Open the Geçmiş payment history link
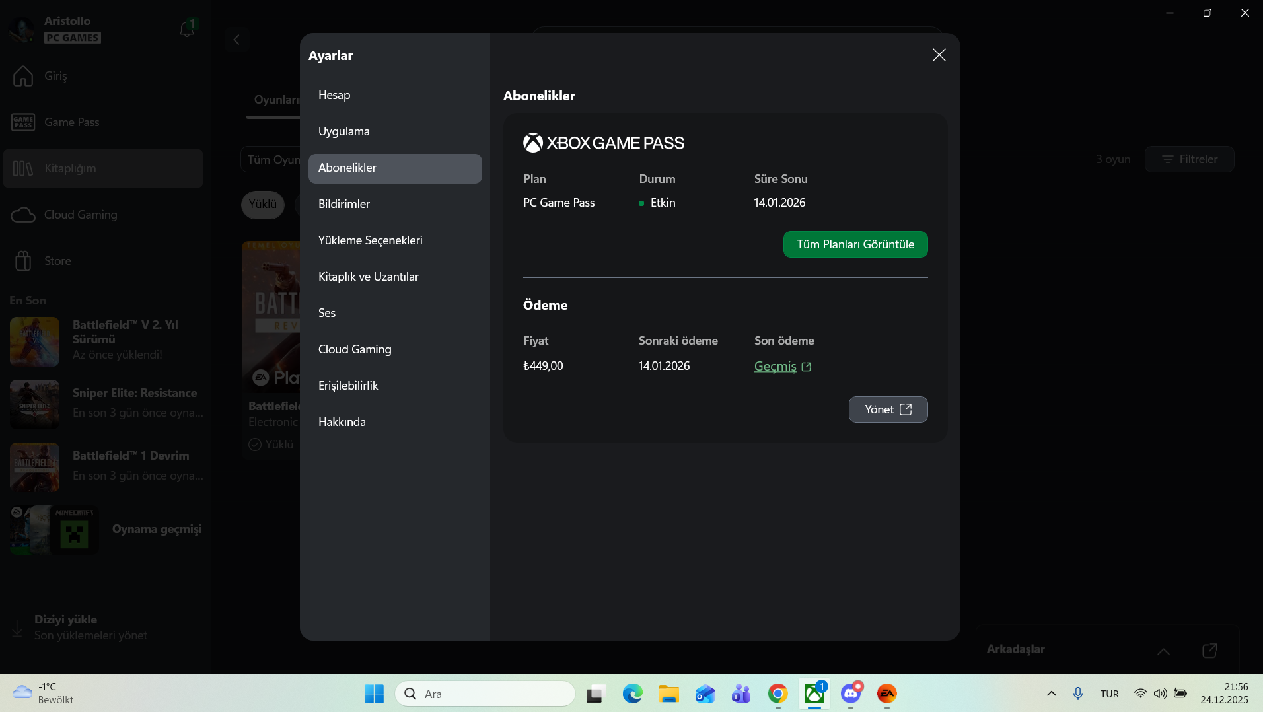 (783, 366)
